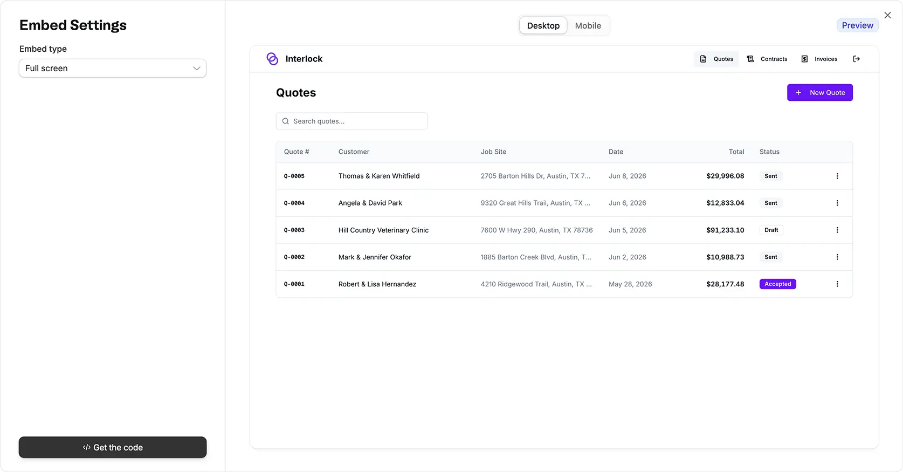Image resolution: width=903 pixels, height=472 pixels.
Task: Click date May 28, 2026
Action: (x=630, y=284)
